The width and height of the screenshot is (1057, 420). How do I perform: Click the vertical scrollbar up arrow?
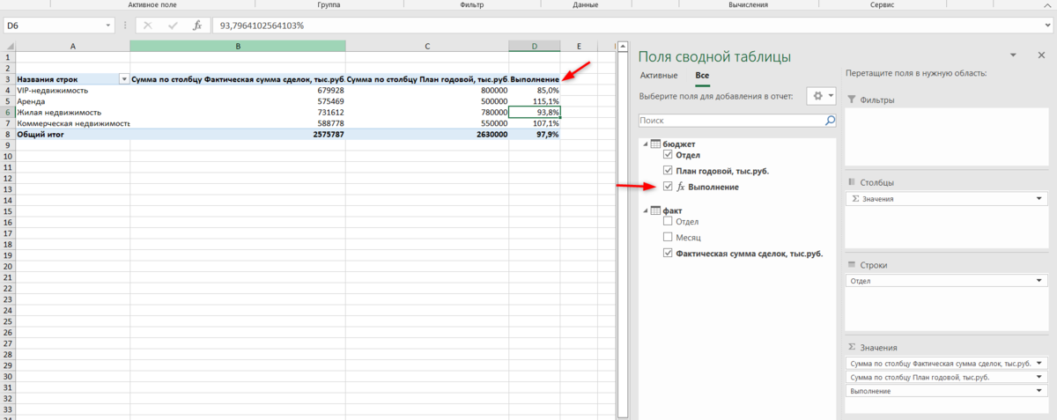(x=622, y=46)
